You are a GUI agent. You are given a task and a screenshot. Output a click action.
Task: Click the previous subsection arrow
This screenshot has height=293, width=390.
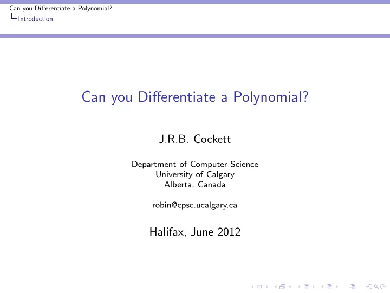[x=299, y=287]
